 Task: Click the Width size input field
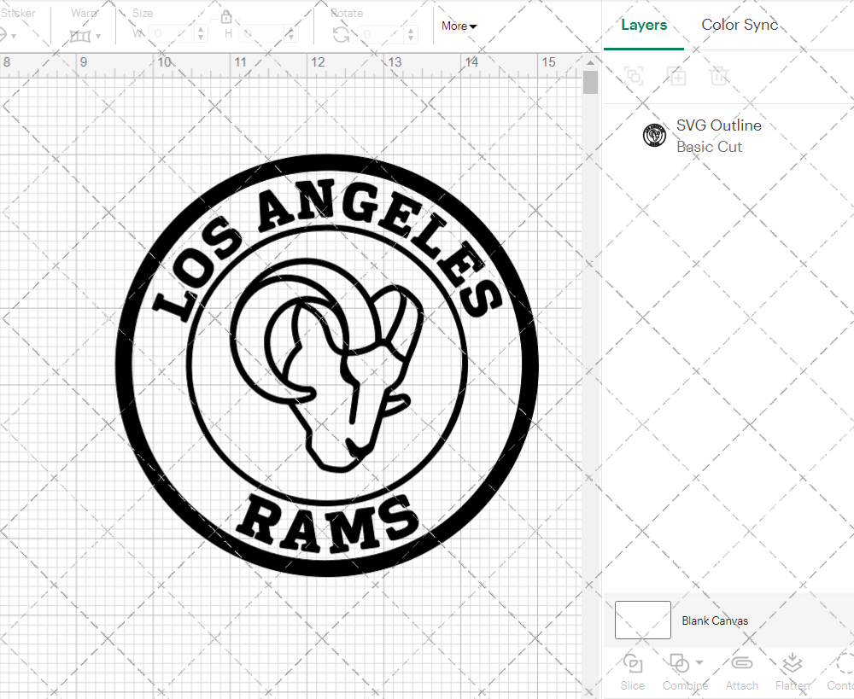[171, 34]
